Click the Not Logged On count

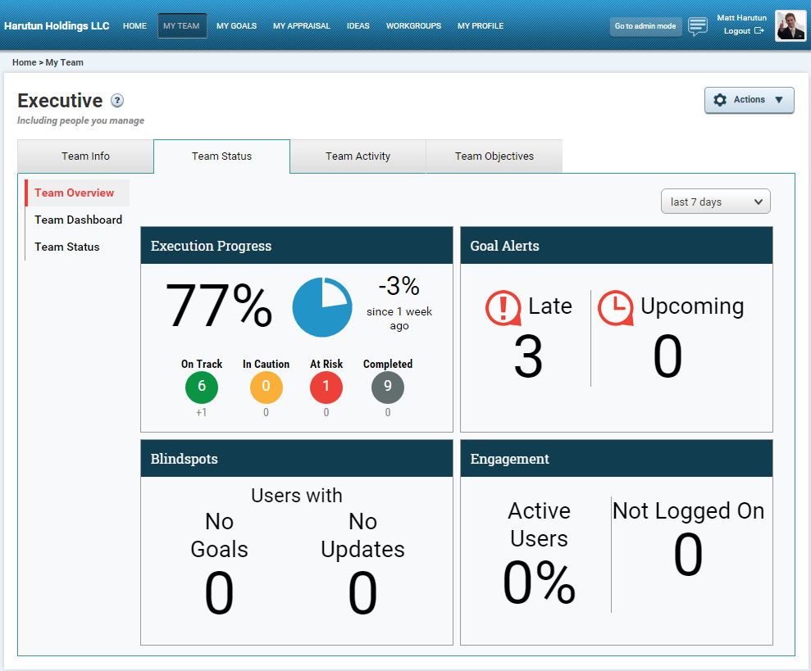[689, 555]
